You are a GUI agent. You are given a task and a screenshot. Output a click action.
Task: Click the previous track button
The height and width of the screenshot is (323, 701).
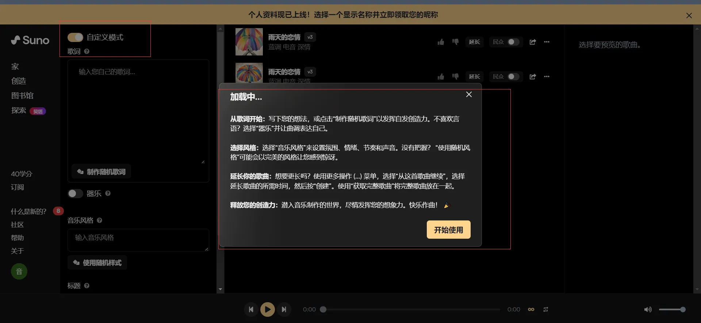(x=251, y=309)
